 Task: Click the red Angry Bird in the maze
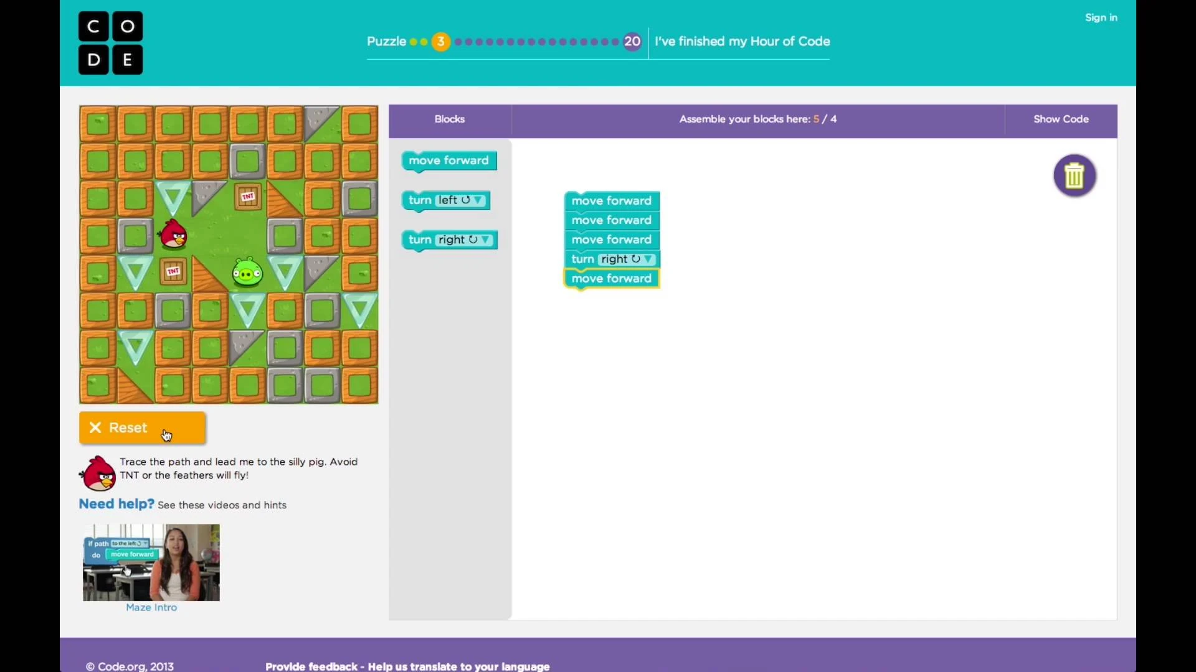(x=173, y=235)
